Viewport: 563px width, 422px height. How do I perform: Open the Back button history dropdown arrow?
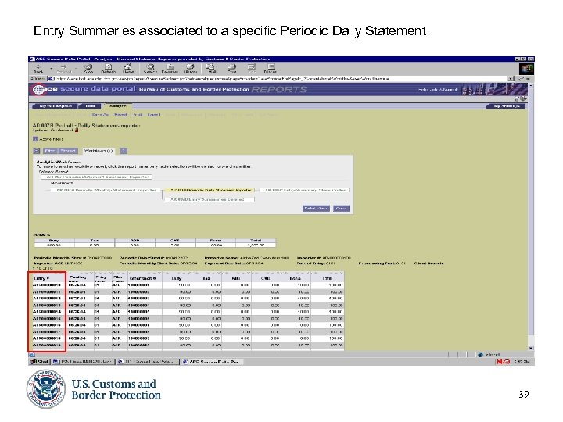tap(52, 67)
